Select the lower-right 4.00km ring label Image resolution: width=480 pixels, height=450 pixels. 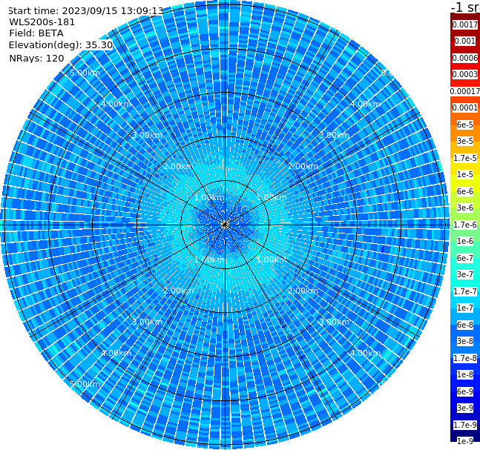[366, 353]
